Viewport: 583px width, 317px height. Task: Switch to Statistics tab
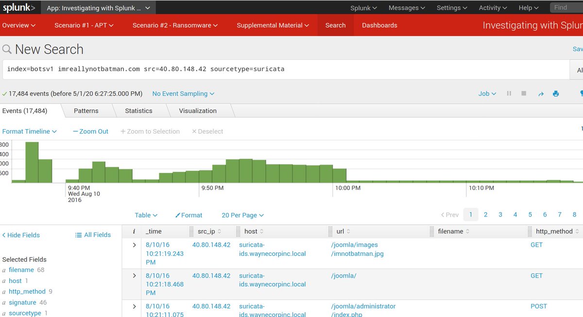click(138, 111)
